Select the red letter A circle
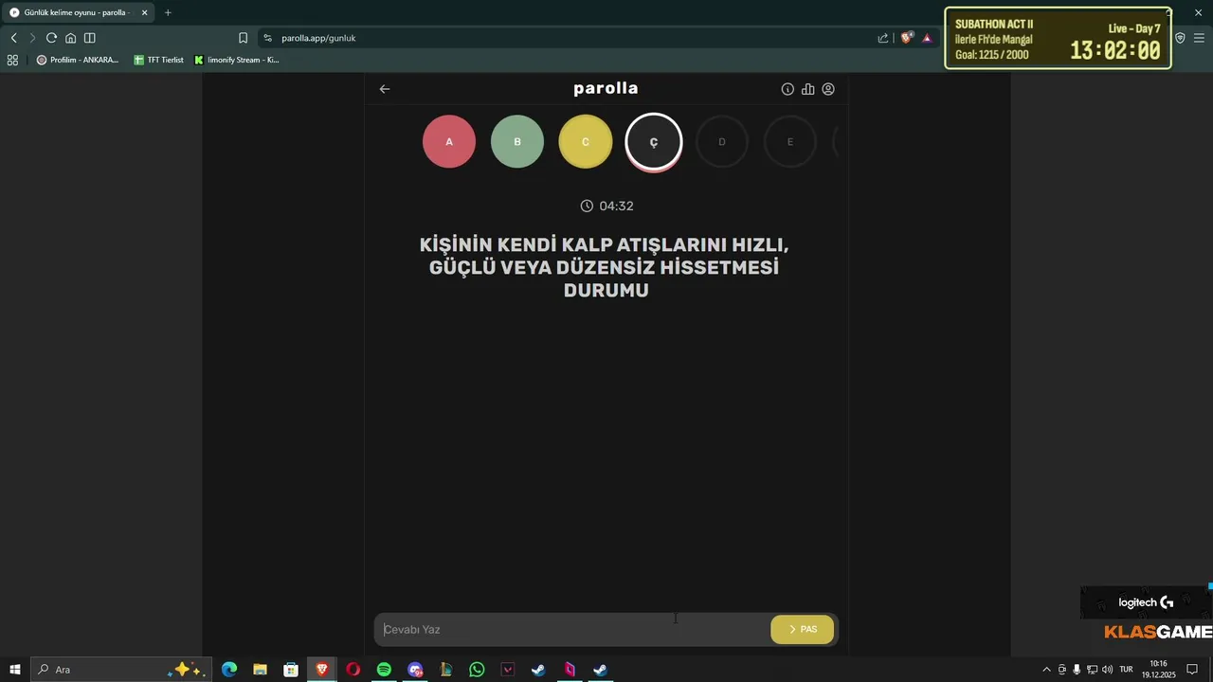This screenshot has width=1213, height=682. (449, 142)
